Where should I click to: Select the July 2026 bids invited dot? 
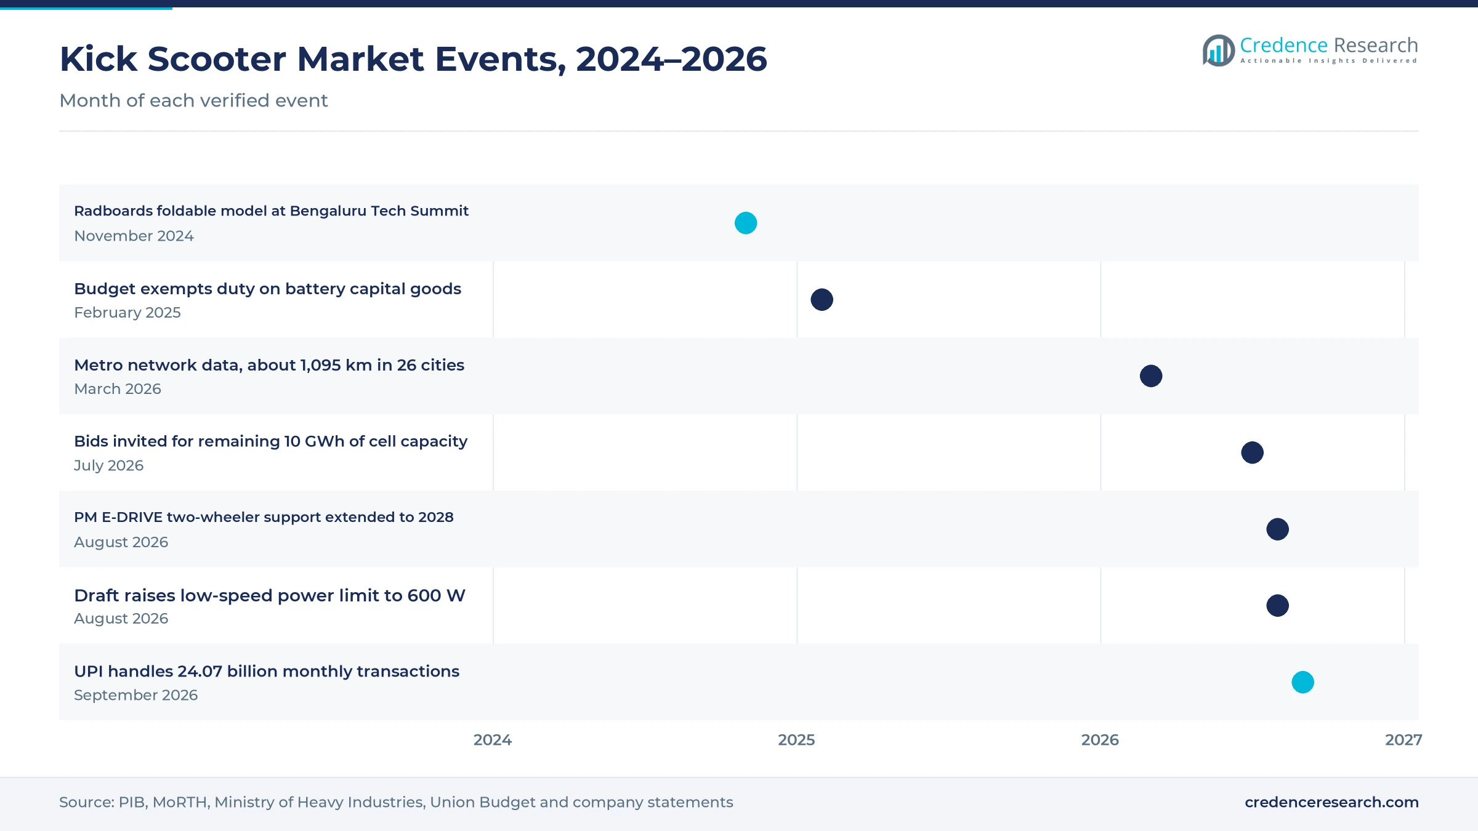click(x=1252, y=452)
